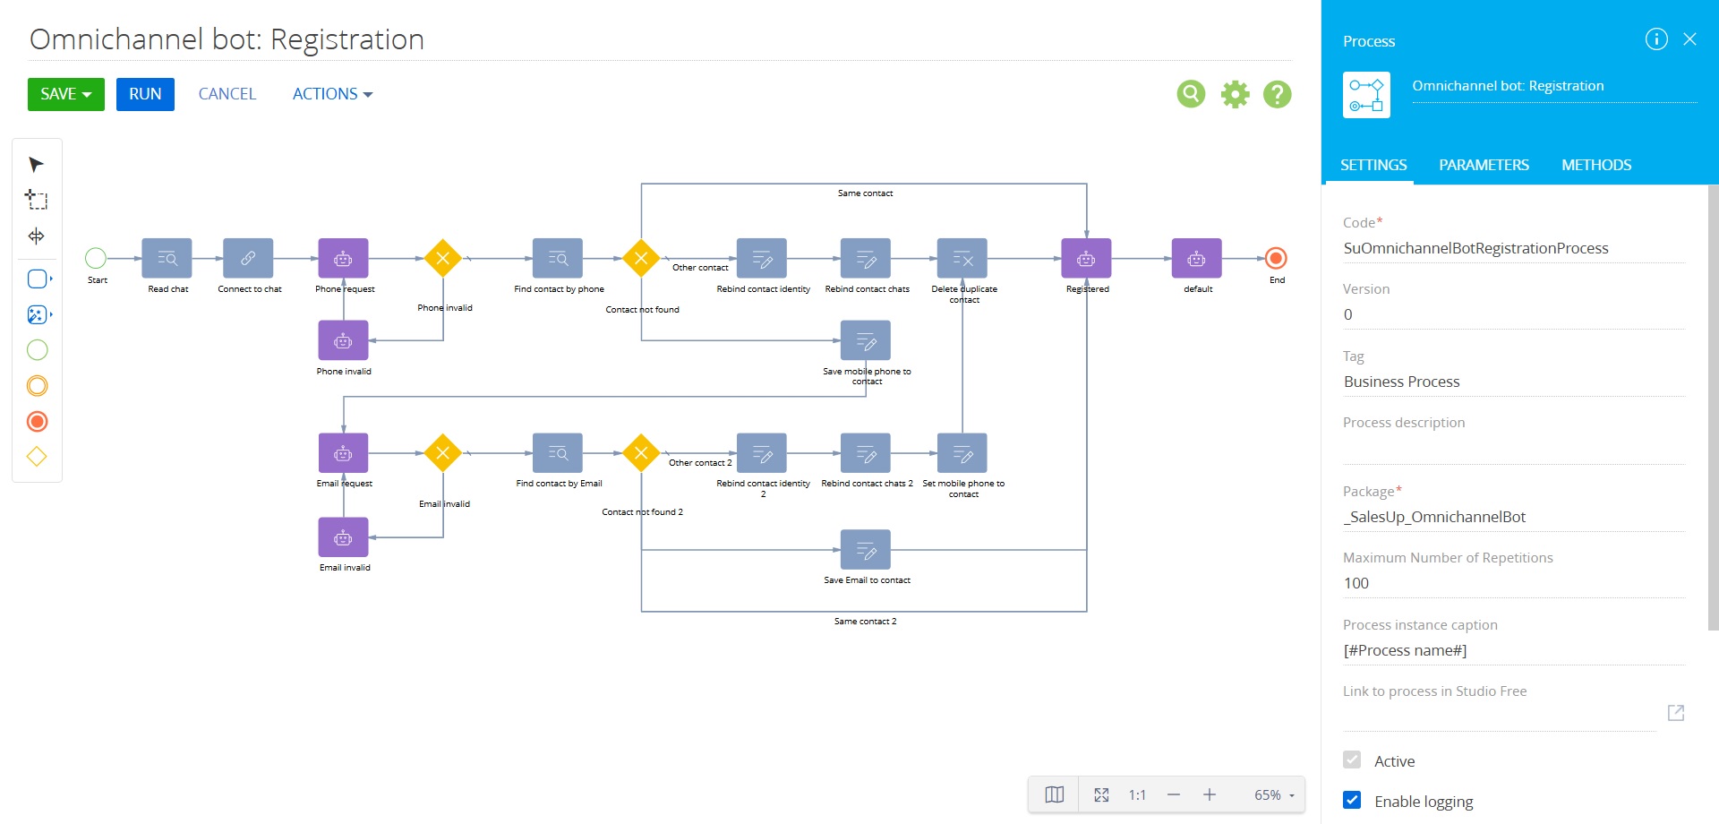1719x824 pixels.
Task: Edit the Tag field
Action: point(1513,382)
